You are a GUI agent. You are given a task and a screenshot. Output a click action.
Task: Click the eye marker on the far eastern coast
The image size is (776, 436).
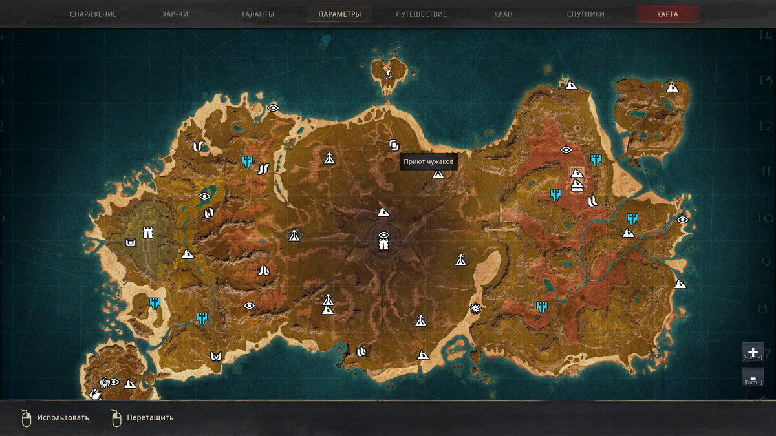[x=682, y=220]
